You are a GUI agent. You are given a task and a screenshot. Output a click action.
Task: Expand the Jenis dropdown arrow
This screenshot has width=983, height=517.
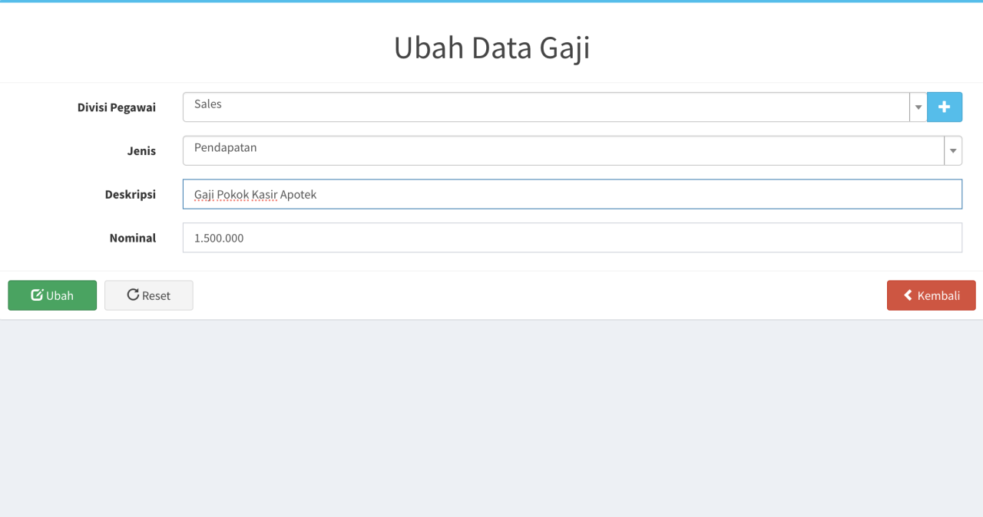[953, 151]
